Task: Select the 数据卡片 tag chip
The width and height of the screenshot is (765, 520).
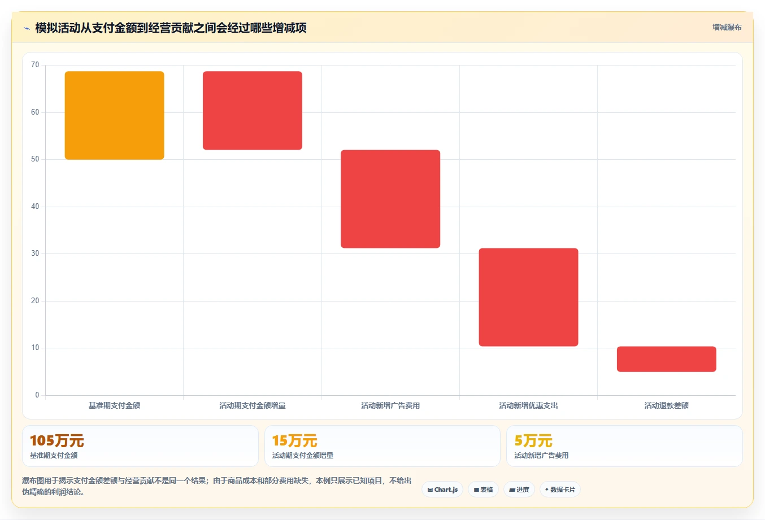Action: click(560, 490)
